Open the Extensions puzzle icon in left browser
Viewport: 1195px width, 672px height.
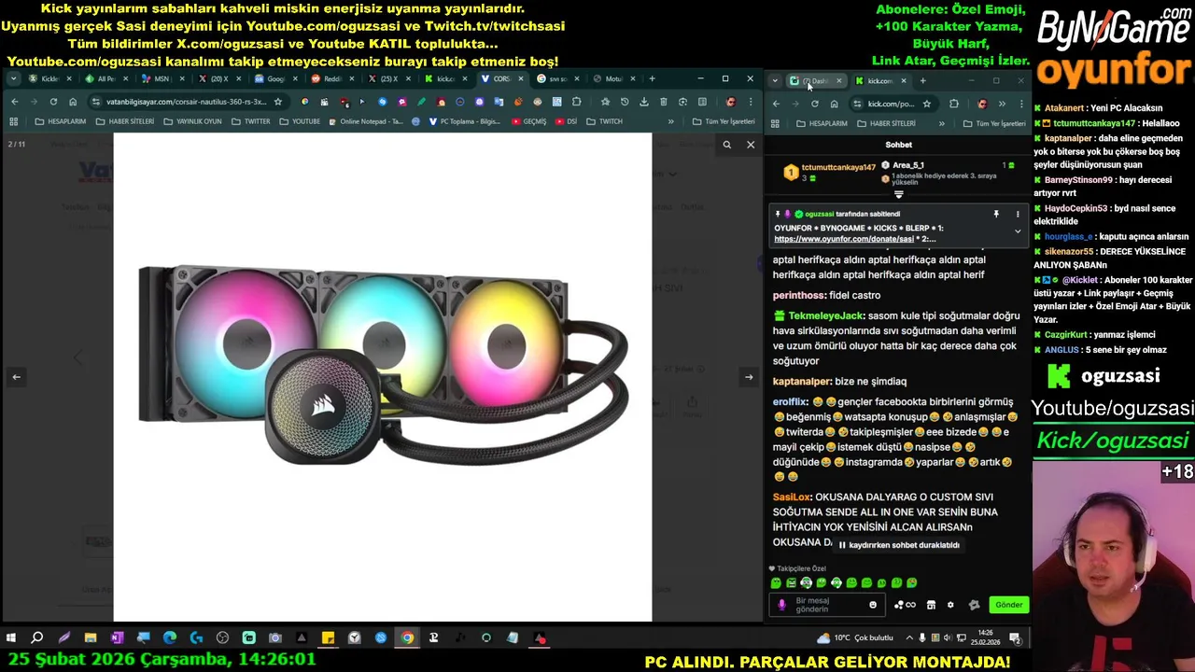[x=576, y=102]
